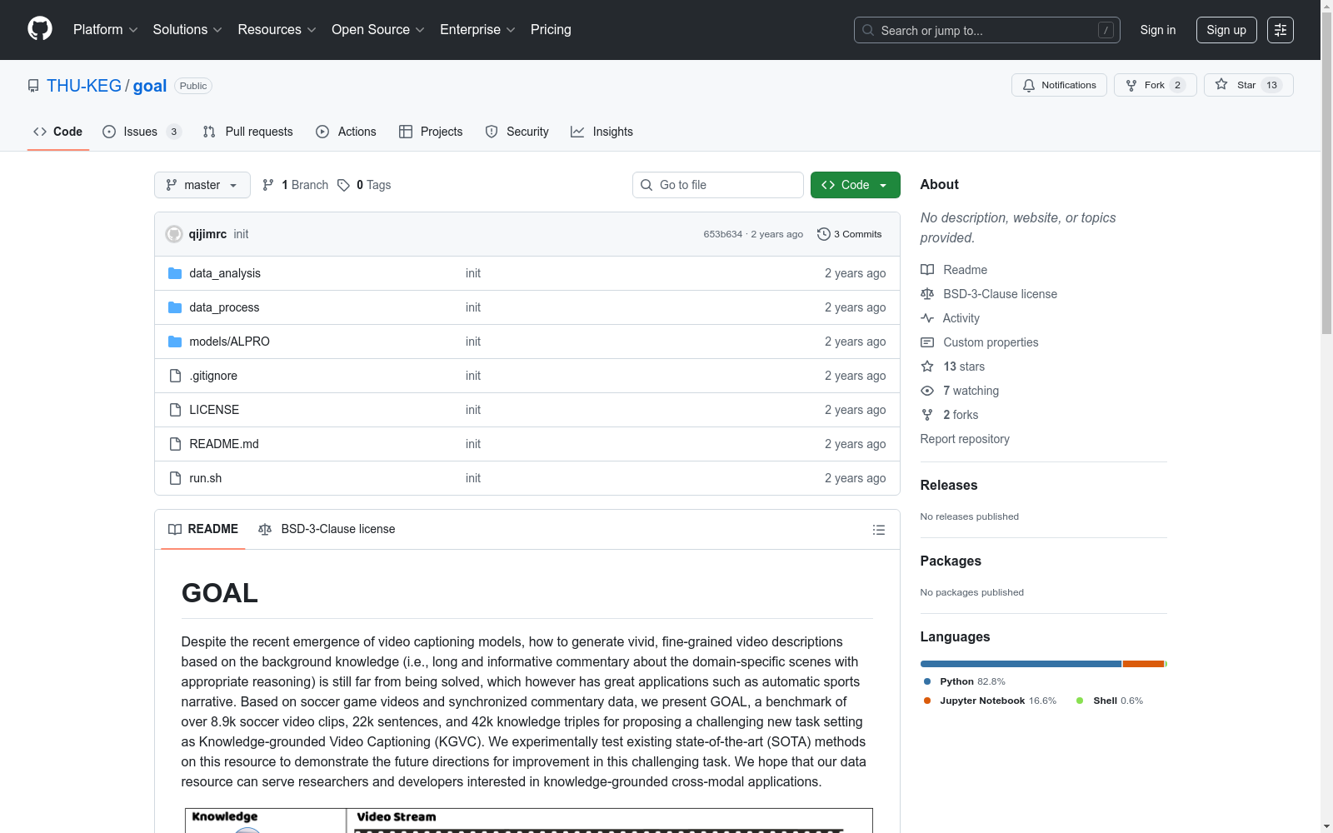The width and height of the screenshot is (1333, 833).
Task: Click the file icon beside run.sh
Action: (x=175, y=478)
